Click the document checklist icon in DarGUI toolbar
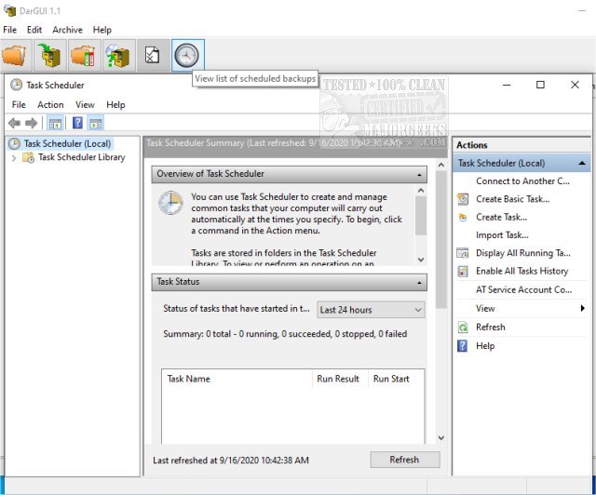The width and height of the screenshot is (596, 495). 153,56
